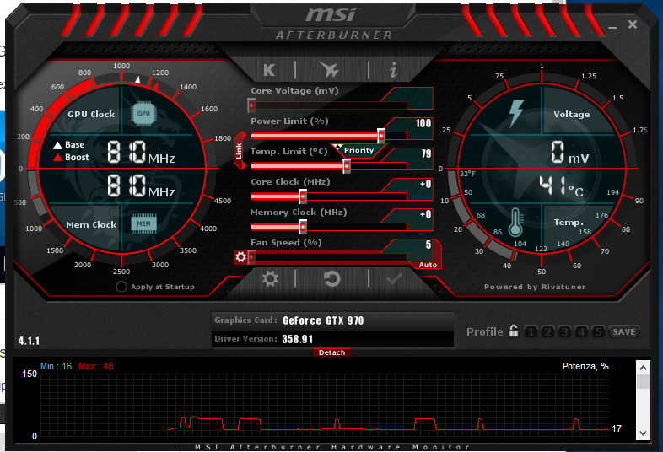Click the fan speed gear icon

tap(241, 256)
